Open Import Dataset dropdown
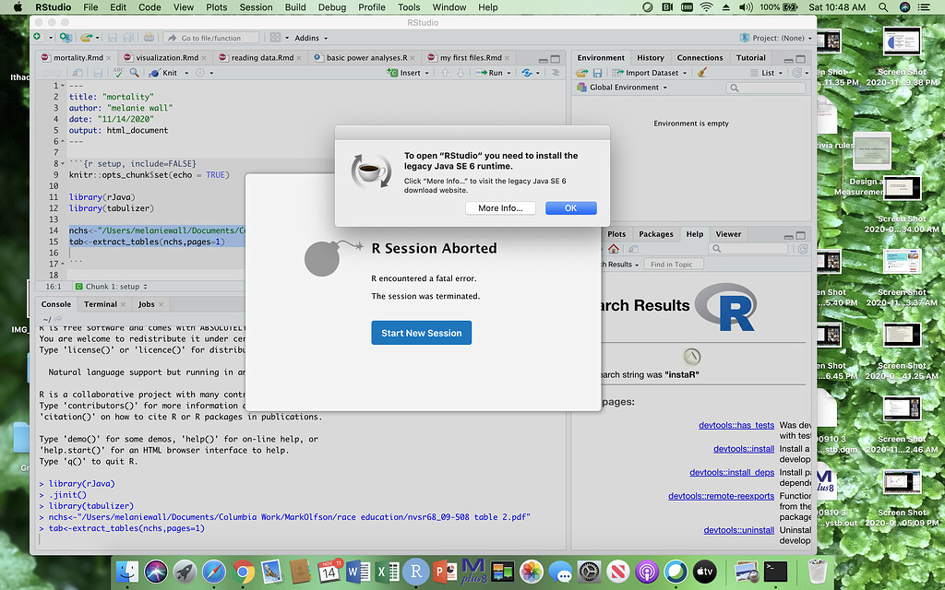 650,73
